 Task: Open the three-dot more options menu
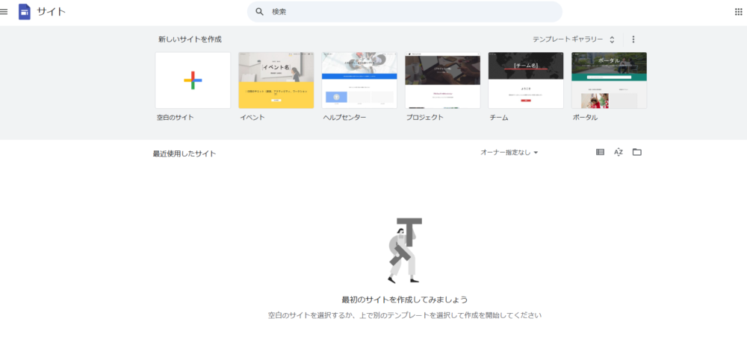pyautogui.click(x=633, y=39)
